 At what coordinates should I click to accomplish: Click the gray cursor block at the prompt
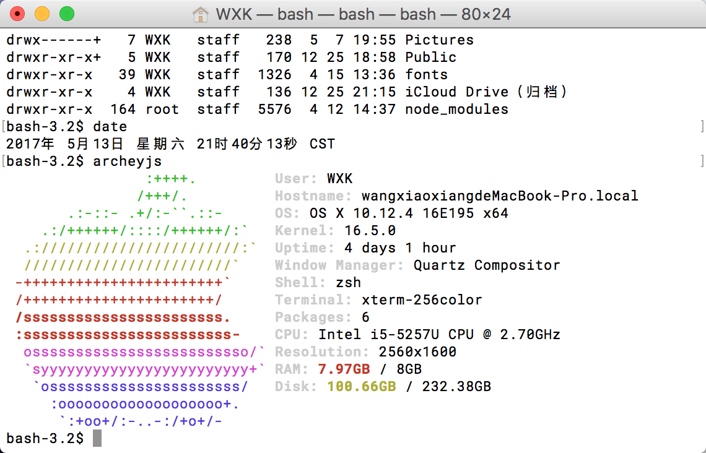(x=97, y=438)
